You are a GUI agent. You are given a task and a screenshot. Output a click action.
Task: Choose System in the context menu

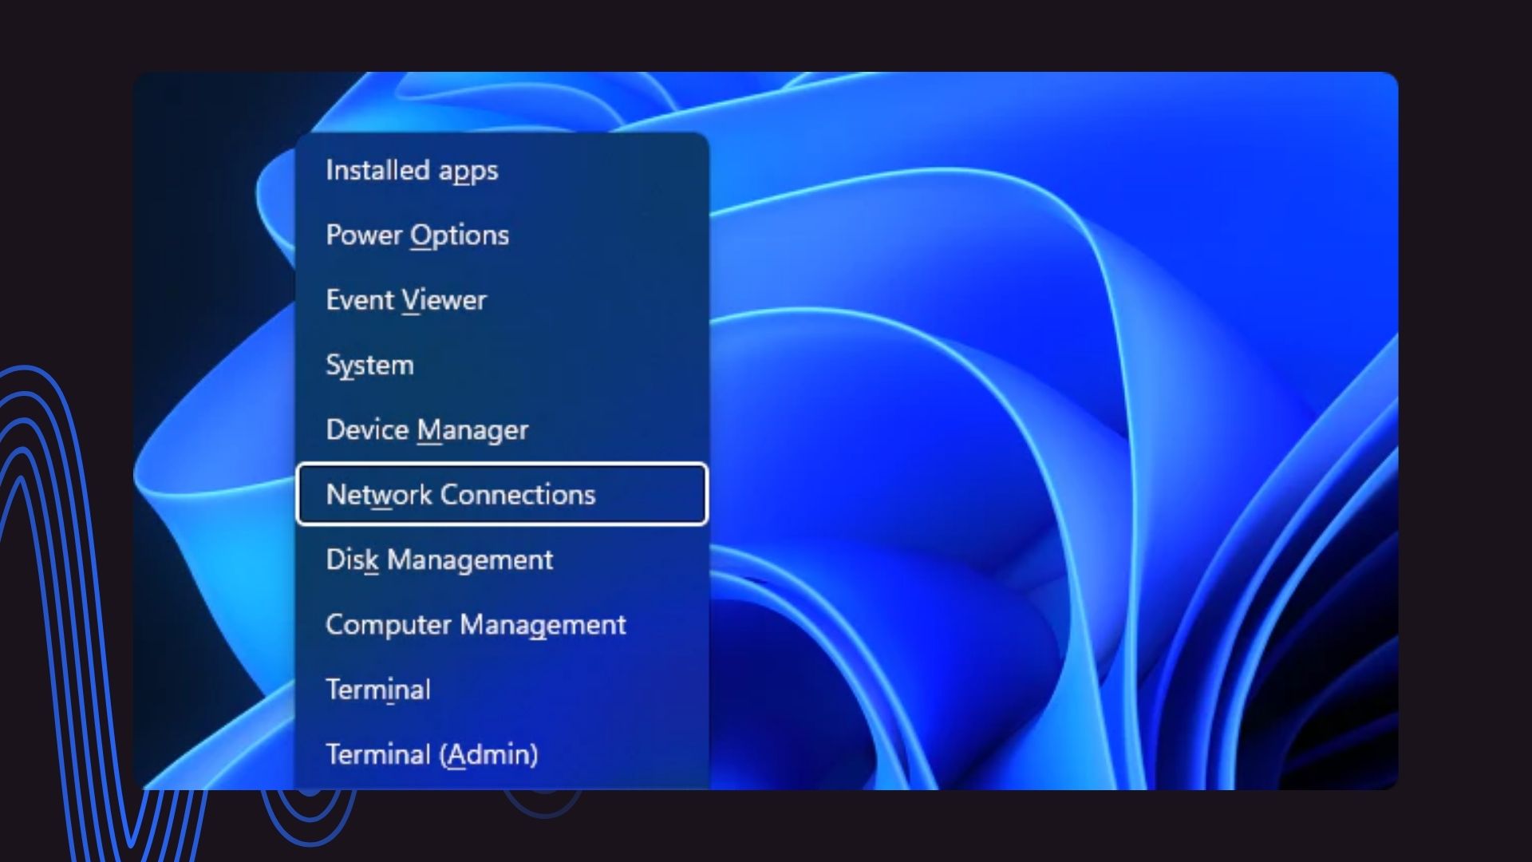coord(502,365)
